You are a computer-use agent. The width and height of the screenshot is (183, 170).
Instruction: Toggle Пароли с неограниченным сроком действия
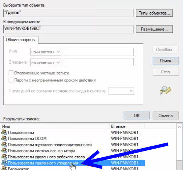[11, 80]
